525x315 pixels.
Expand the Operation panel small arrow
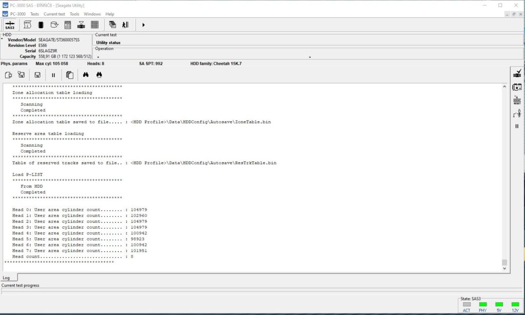(x=98, y=57)
